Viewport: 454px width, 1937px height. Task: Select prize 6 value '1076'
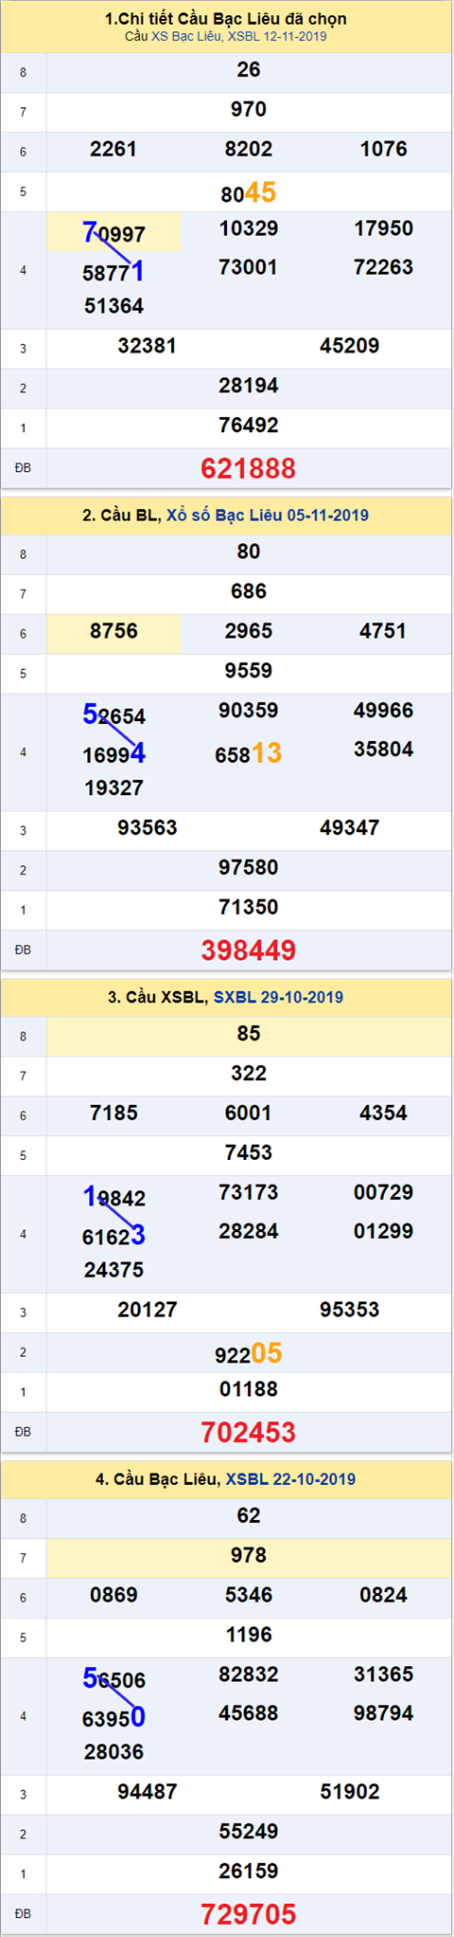tap(383, 149)
